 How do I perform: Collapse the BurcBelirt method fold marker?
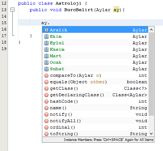[x=12, y=10]
